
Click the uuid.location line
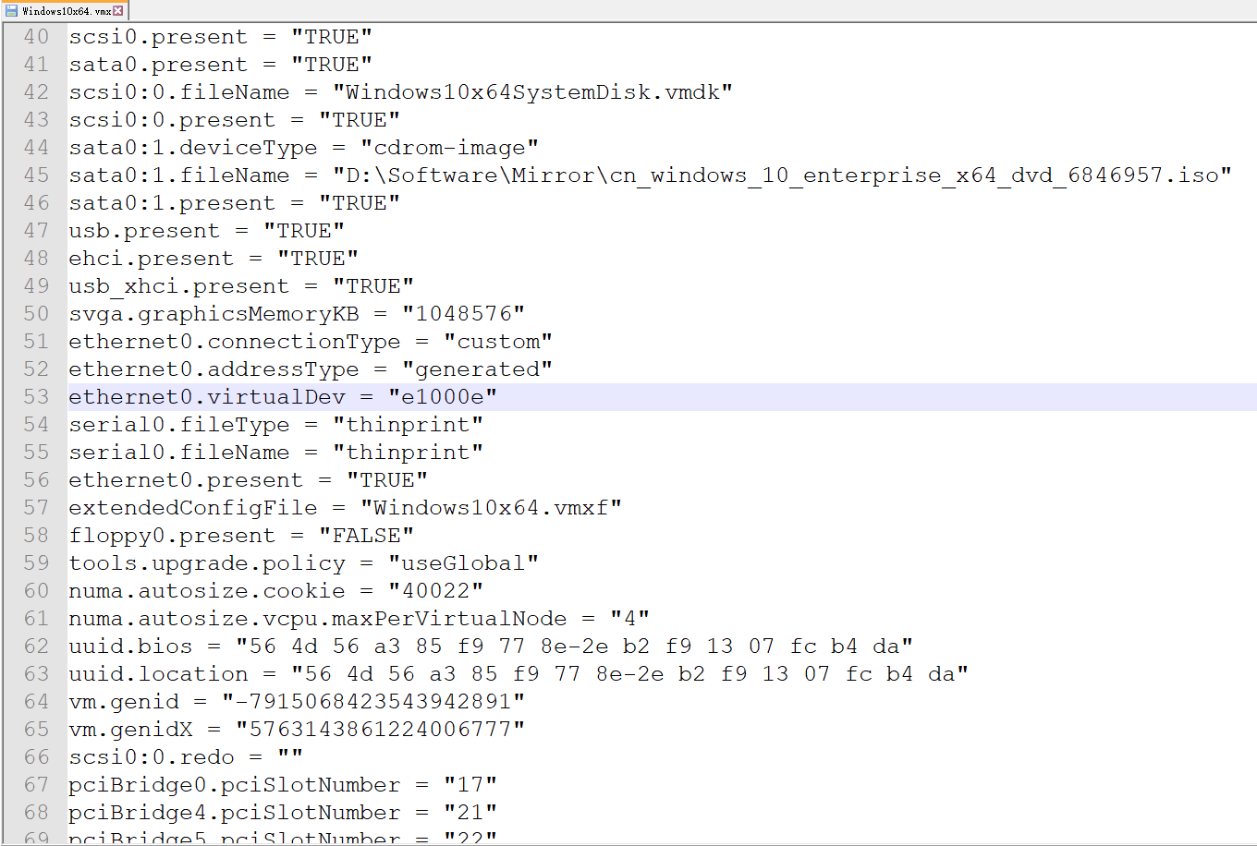519,674
